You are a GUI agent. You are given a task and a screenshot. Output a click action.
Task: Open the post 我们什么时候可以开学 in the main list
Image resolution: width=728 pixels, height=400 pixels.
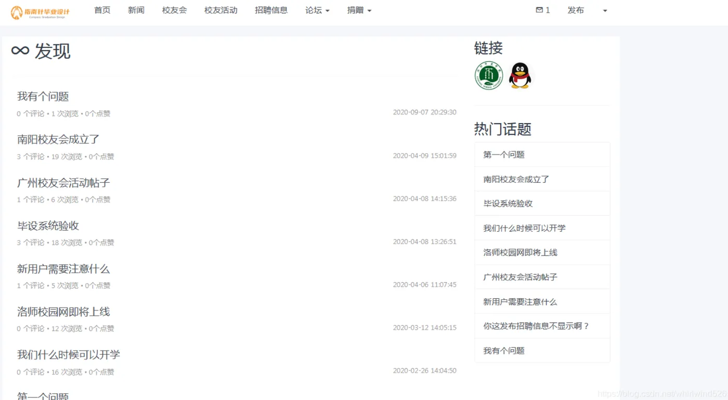click(69, 355)
